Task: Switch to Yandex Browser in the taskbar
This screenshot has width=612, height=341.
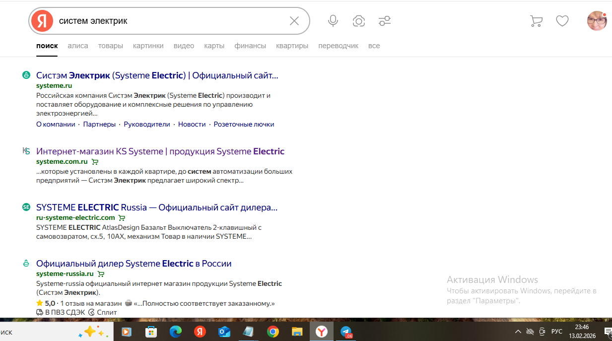Action: (322, 332)
